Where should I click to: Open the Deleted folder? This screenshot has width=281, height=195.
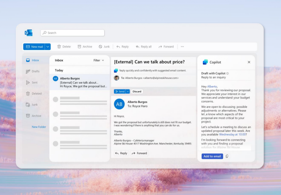[34, 94]
